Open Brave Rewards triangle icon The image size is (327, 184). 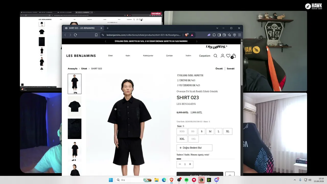coord(192,35)
